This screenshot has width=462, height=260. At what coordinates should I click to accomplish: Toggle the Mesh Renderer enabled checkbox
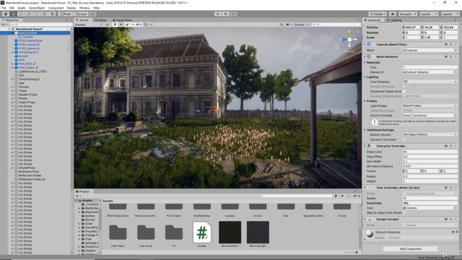tap(373, 56)
